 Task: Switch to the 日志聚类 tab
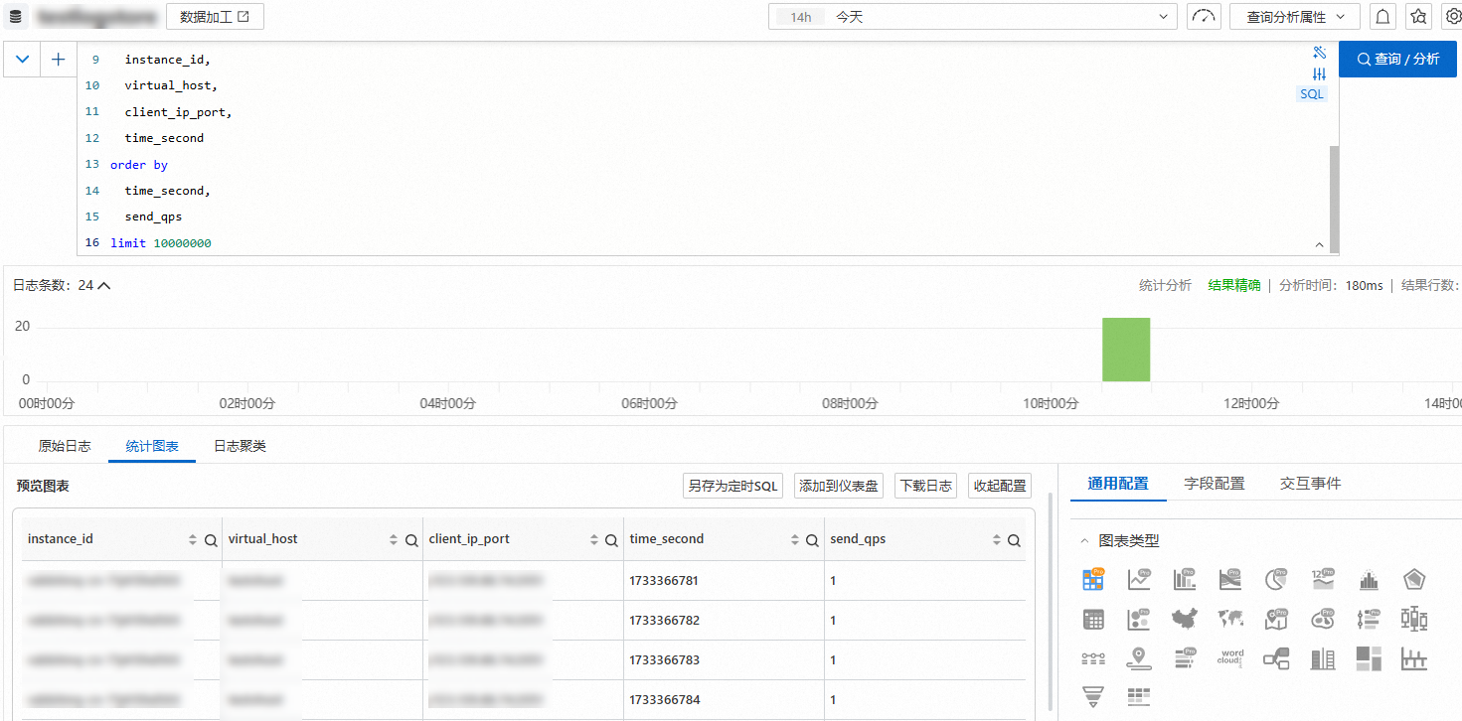(240, 446)
